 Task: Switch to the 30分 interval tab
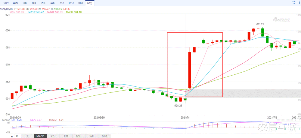tap(80, 3)
